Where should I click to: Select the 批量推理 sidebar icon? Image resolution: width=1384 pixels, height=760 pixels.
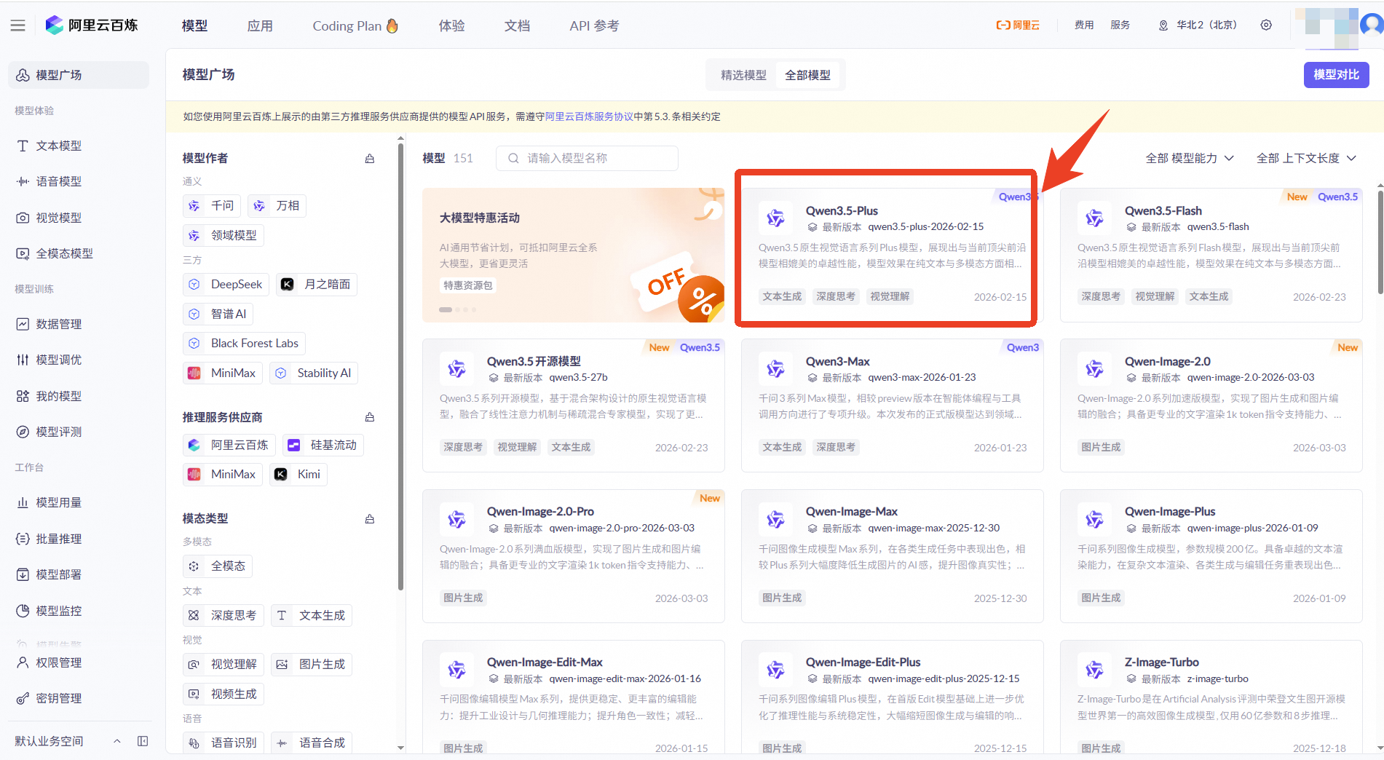click(x=23, y=539)
